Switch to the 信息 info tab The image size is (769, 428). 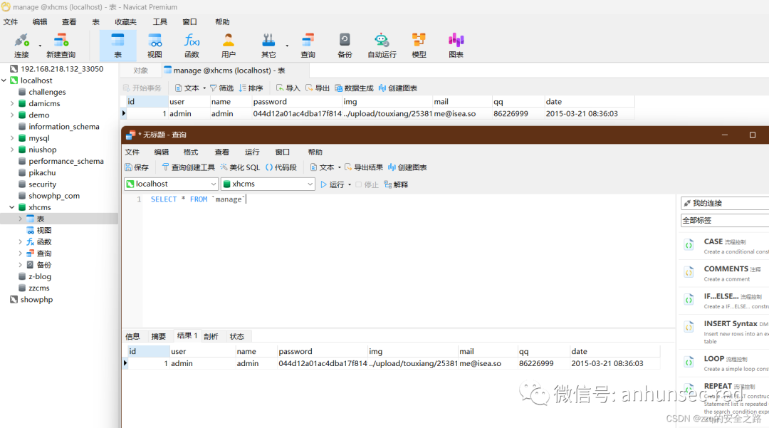coord(132,336)
